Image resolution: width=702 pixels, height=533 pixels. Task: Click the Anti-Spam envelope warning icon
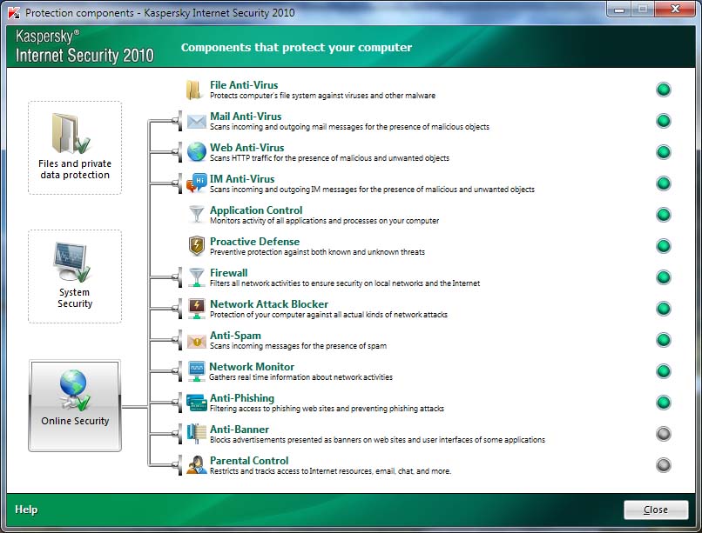(x=197, y=342)
